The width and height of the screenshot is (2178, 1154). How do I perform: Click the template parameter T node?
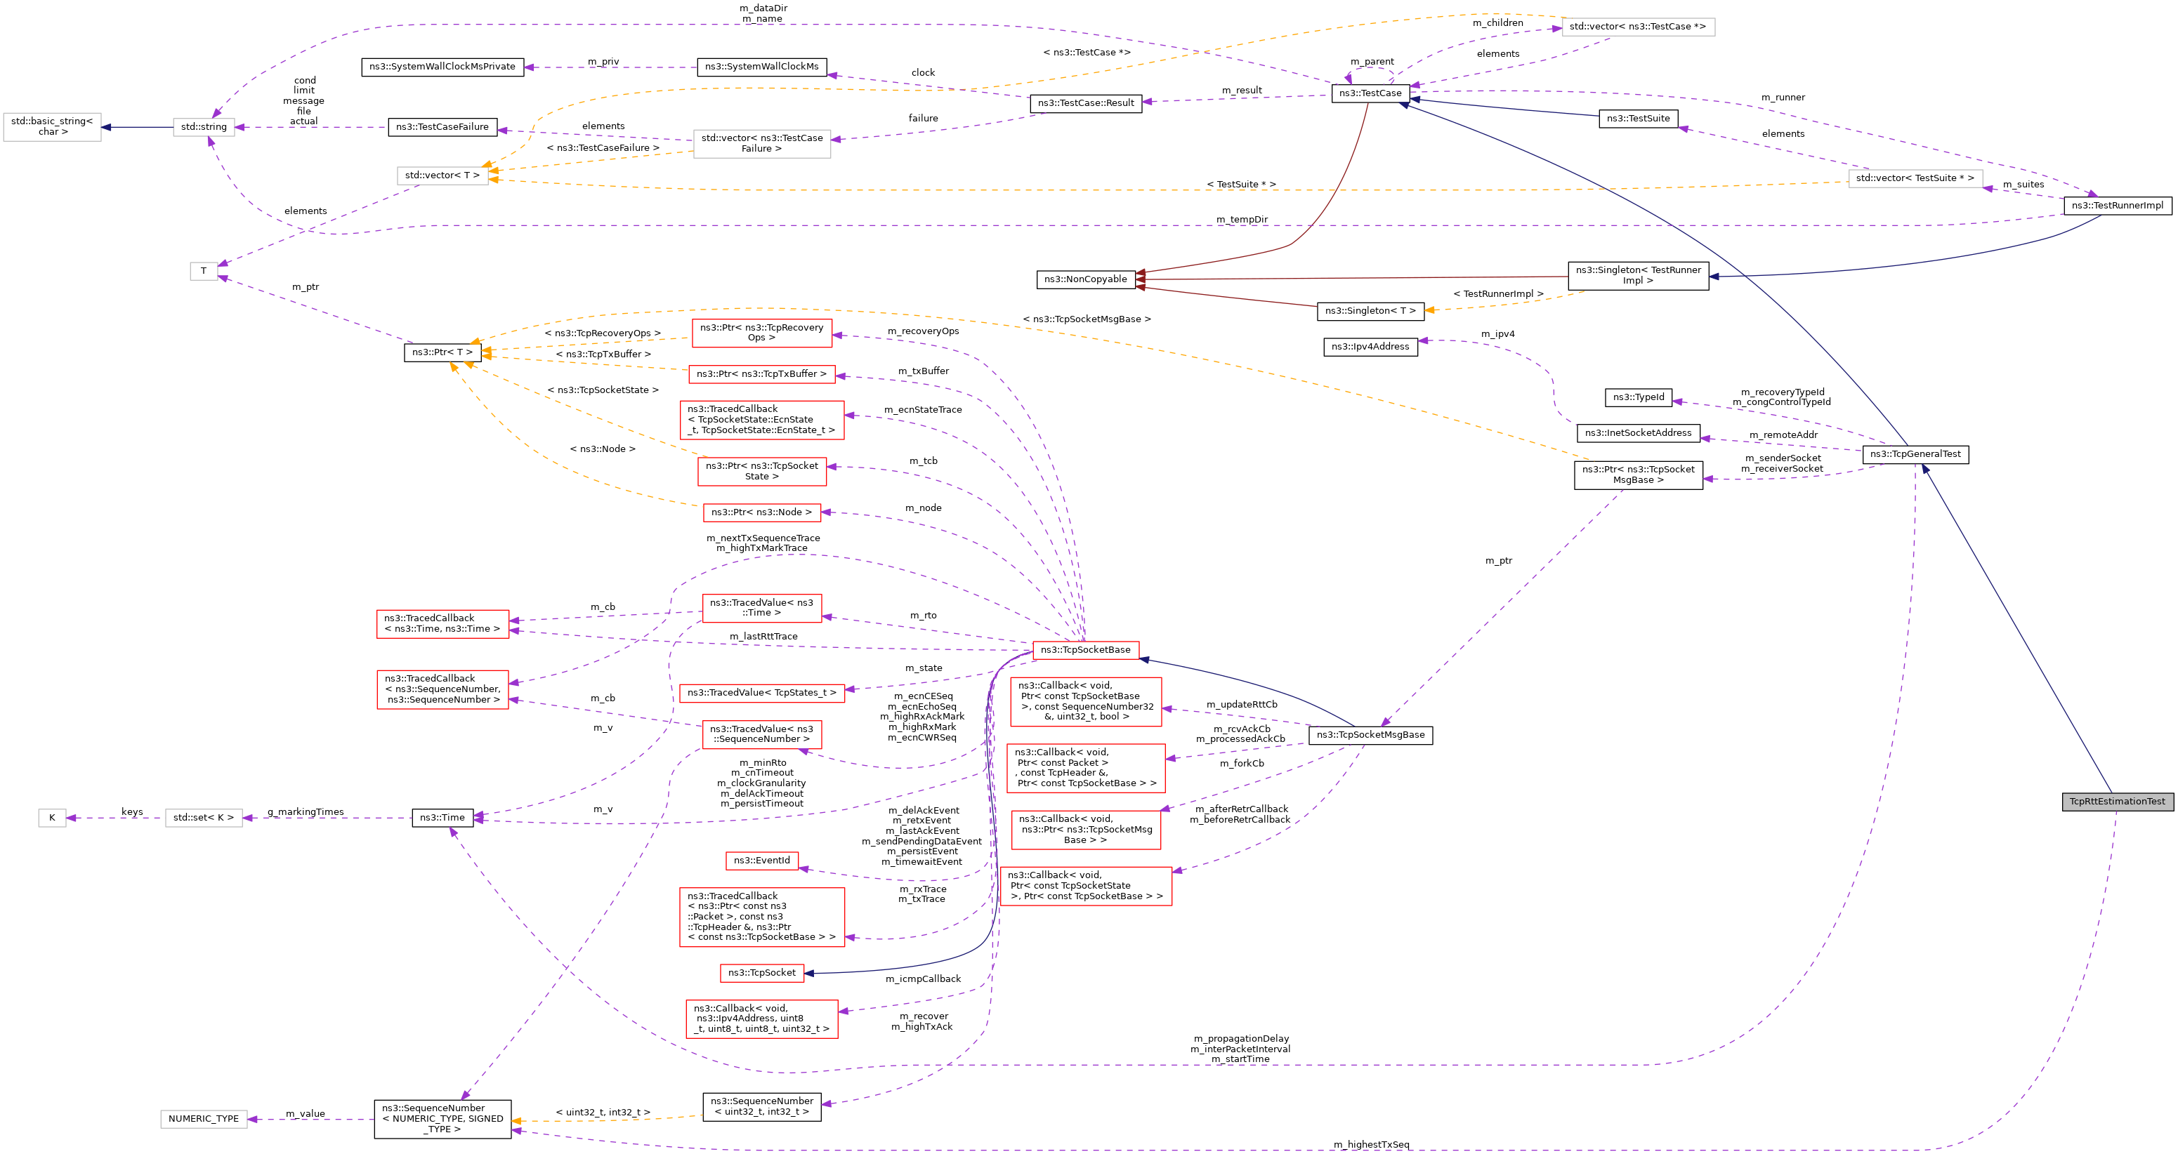[204, 272]
